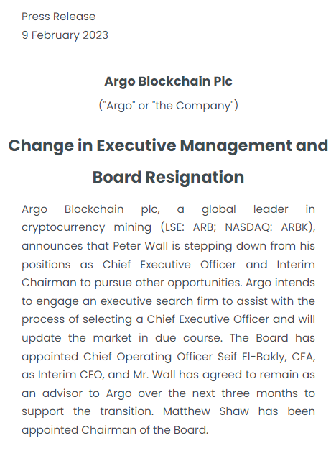Click the words 'Chief Executive Officer and Interim'
331x461 pixels.
tap(209, 265)
